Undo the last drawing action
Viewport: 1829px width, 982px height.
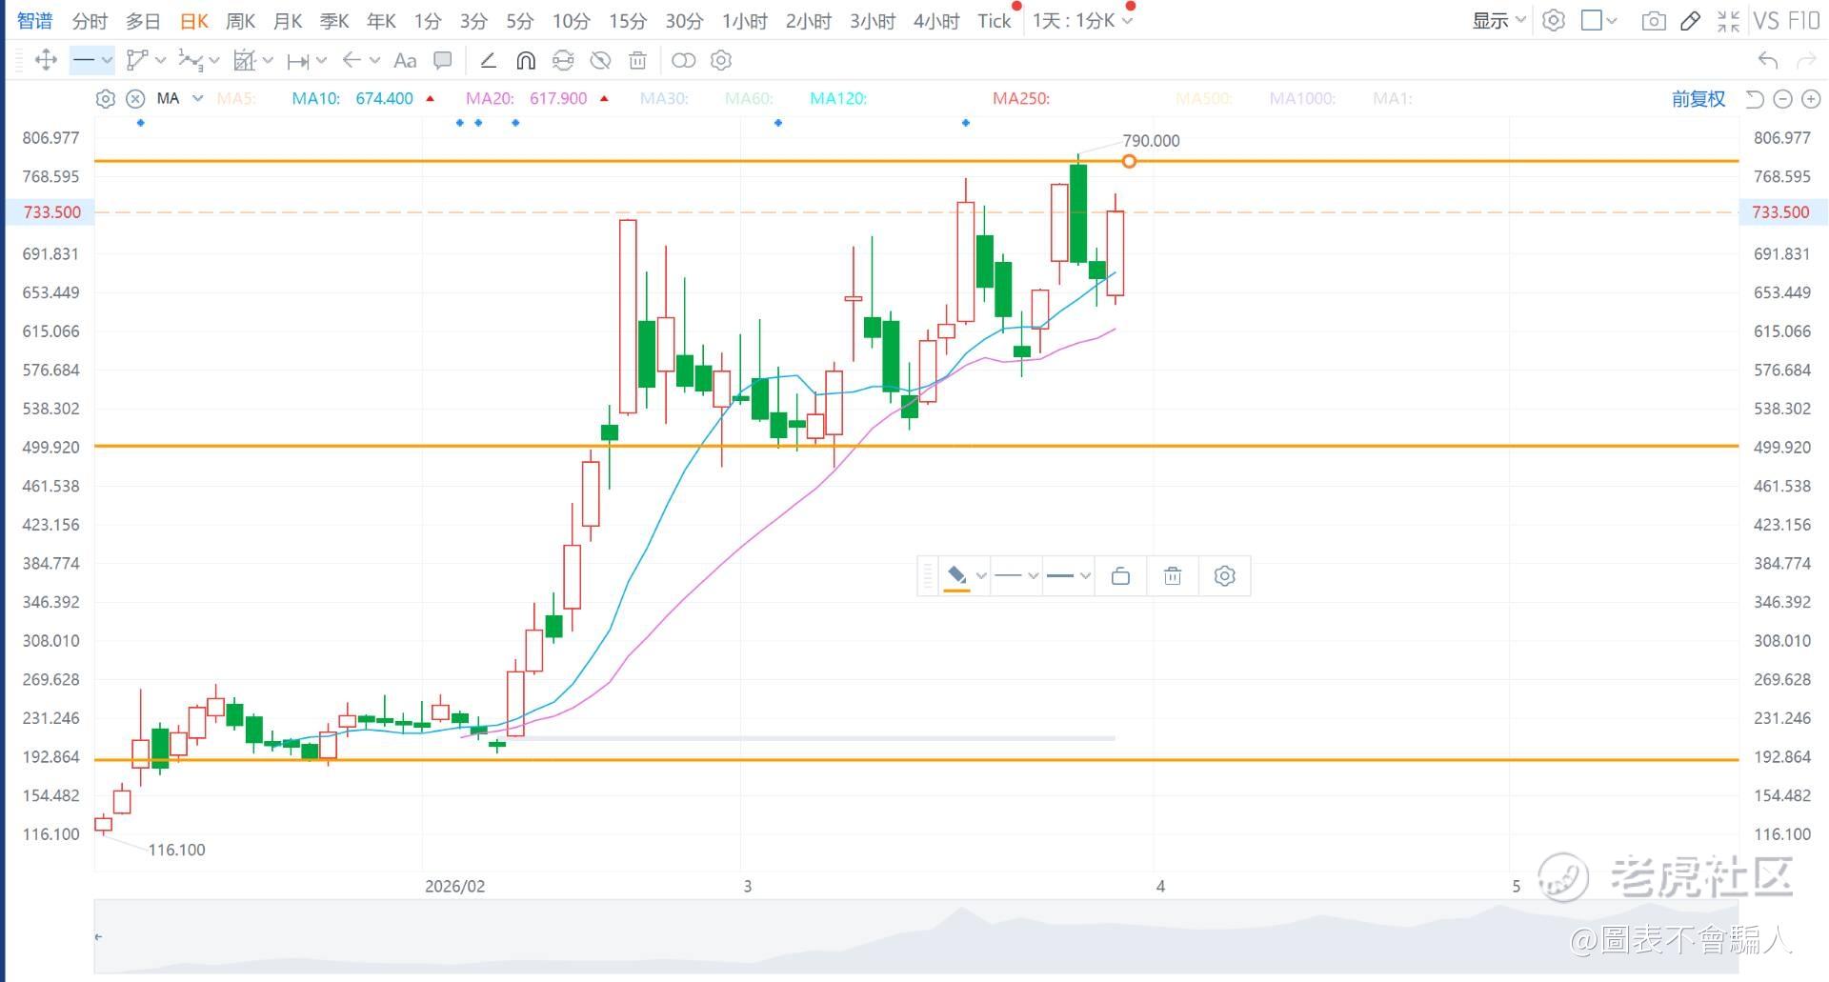1768,60
